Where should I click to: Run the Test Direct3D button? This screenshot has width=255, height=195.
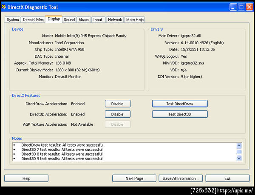tap(180, 114)
